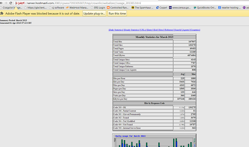Viewport: 249px width, 147px height.
Task: Select the Total Unique Referrers row label
Action: tap(123, 67)
